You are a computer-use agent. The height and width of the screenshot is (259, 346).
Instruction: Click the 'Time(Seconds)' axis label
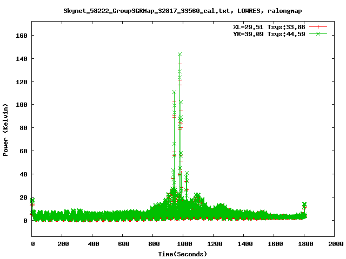click(183, 254)
